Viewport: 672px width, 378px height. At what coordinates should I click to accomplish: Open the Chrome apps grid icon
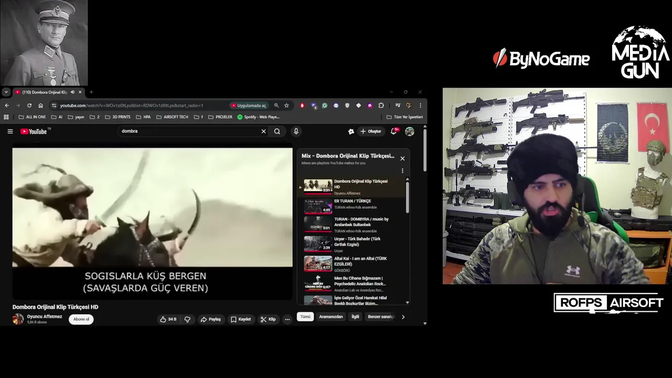[x=6, y=117]
